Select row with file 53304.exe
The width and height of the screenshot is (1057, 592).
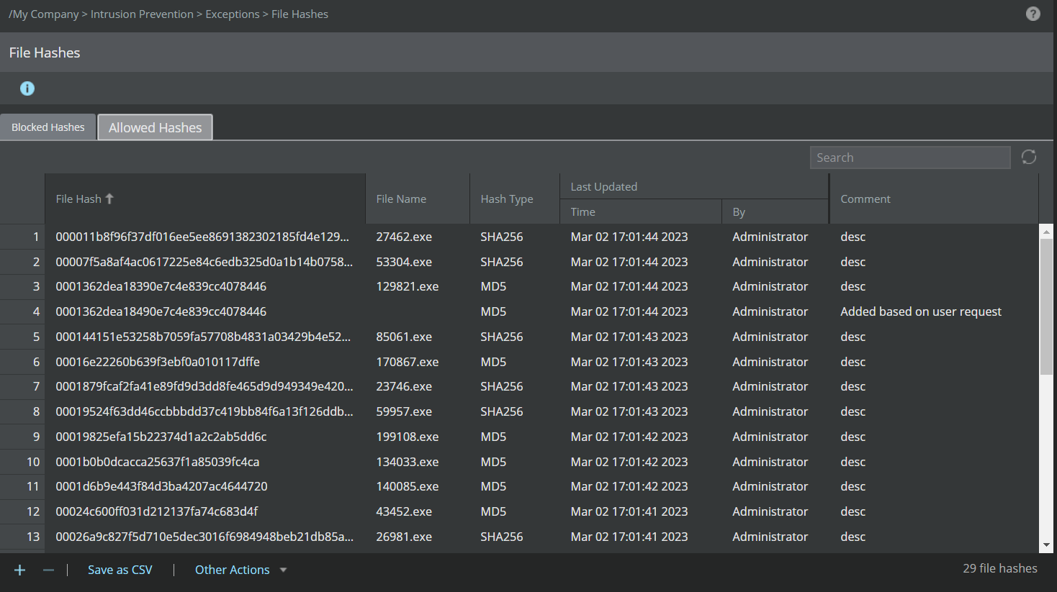point(519,262)
